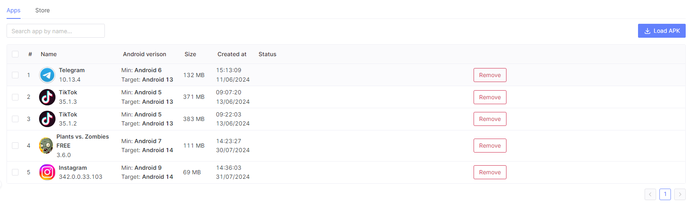Switch to the Store tab
Image resolution: width=689 pixels, height=212 pixels.
42,10
